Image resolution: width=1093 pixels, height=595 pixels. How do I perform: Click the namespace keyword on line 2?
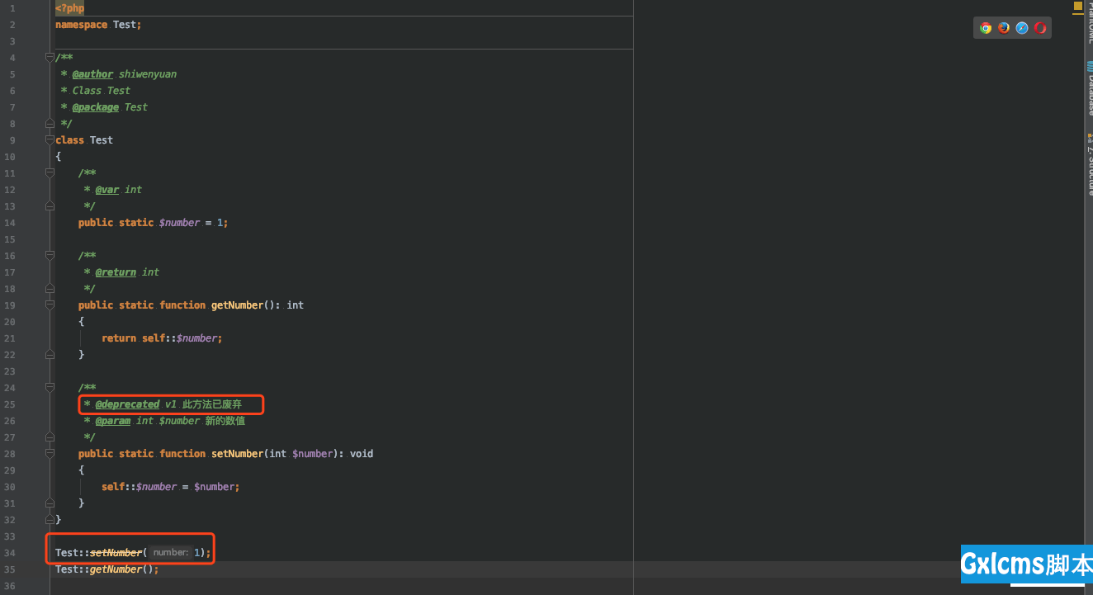81,25
